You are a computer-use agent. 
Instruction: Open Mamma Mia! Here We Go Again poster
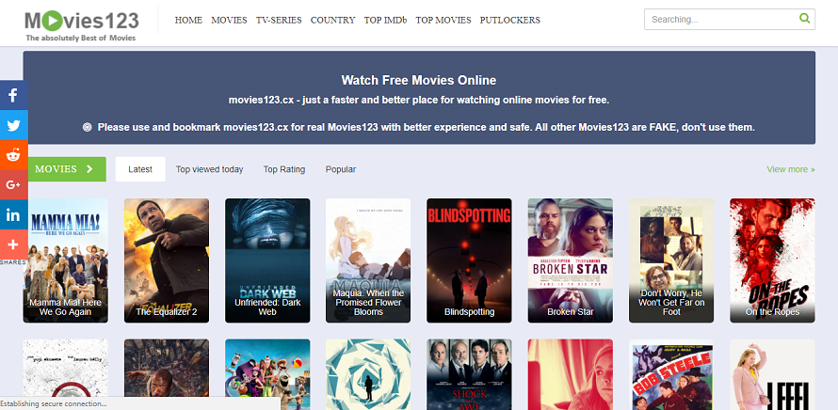tap(65, 260)
